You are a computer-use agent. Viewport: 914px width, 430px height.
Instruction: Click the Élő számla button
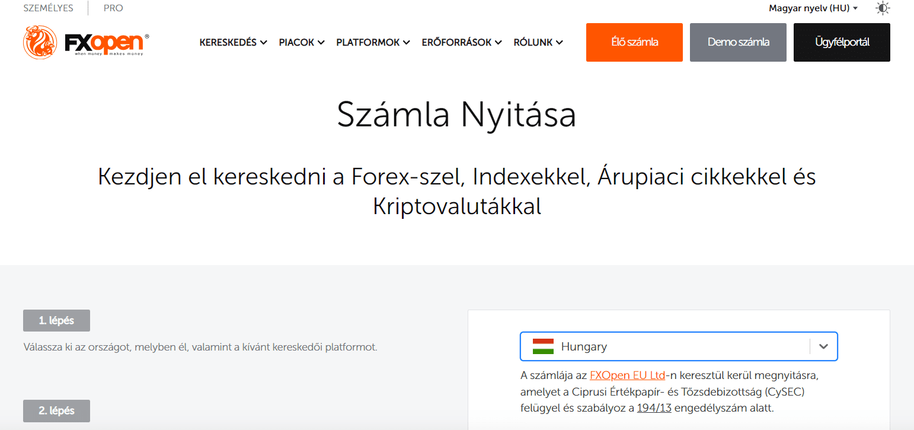(634, 42)
